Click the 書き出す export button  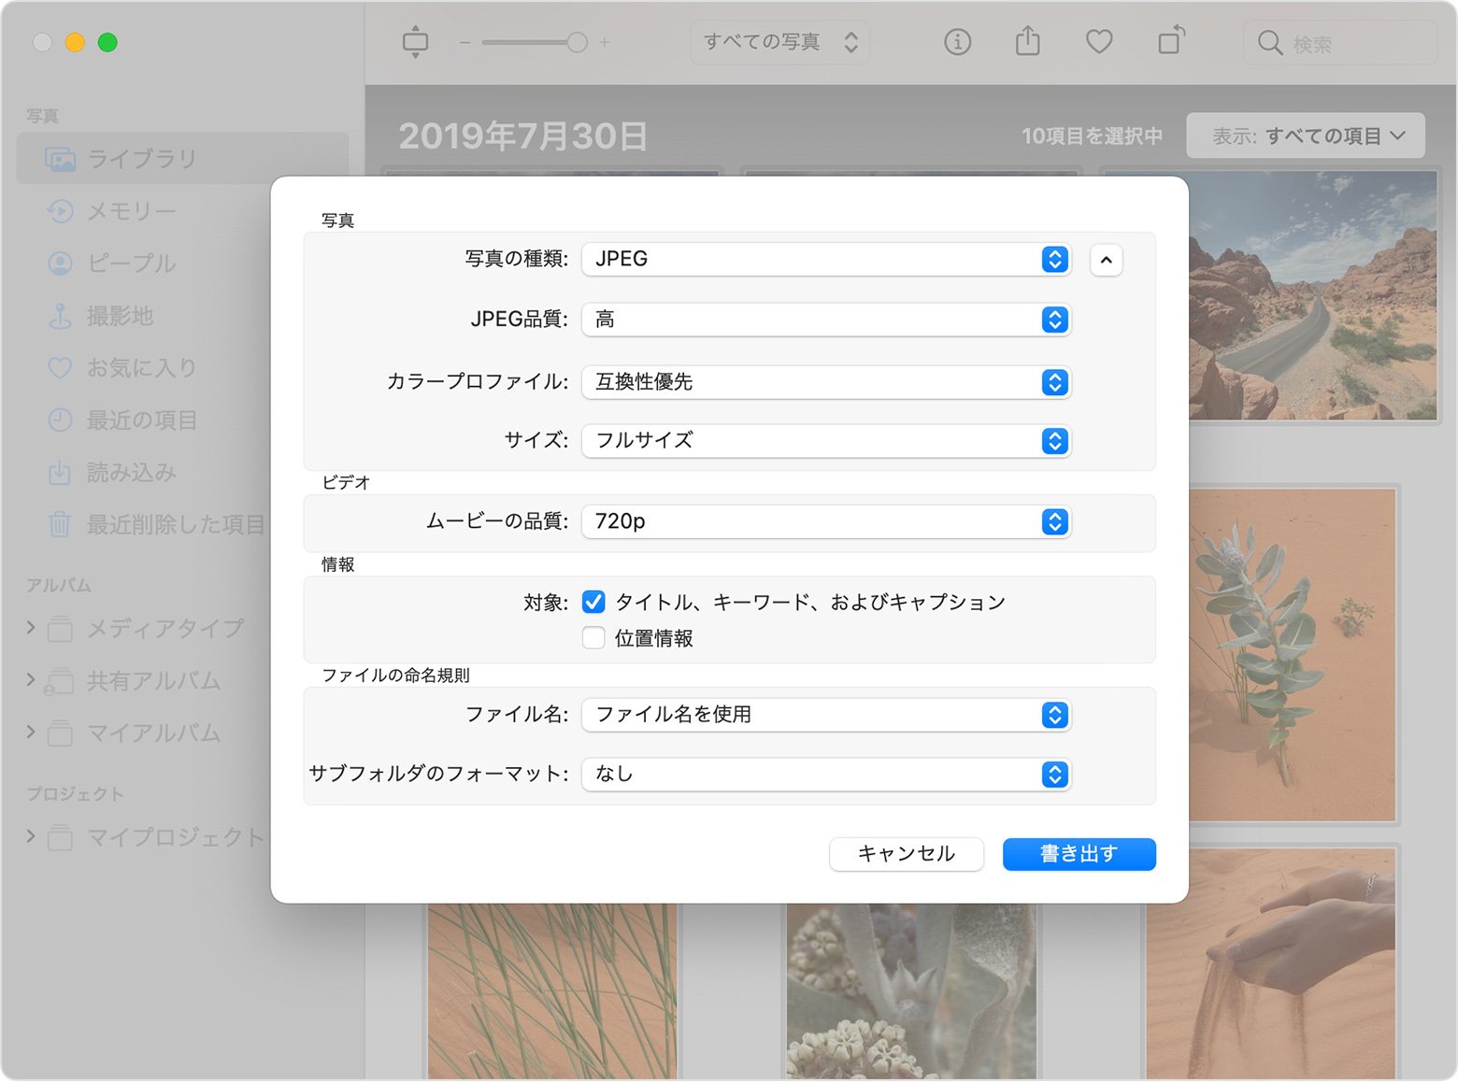tap(1079, 854)
